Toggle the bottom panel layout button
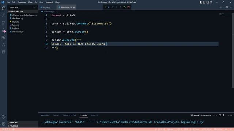 pyautogui.click(x=204, y=2)
